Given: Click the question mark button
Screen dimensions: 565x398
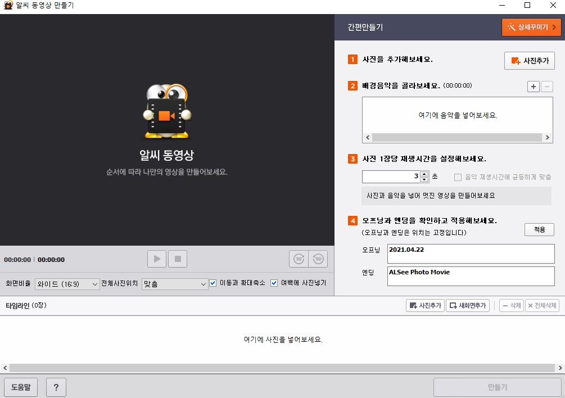Looking at the screenshot, I should [56, 387].
